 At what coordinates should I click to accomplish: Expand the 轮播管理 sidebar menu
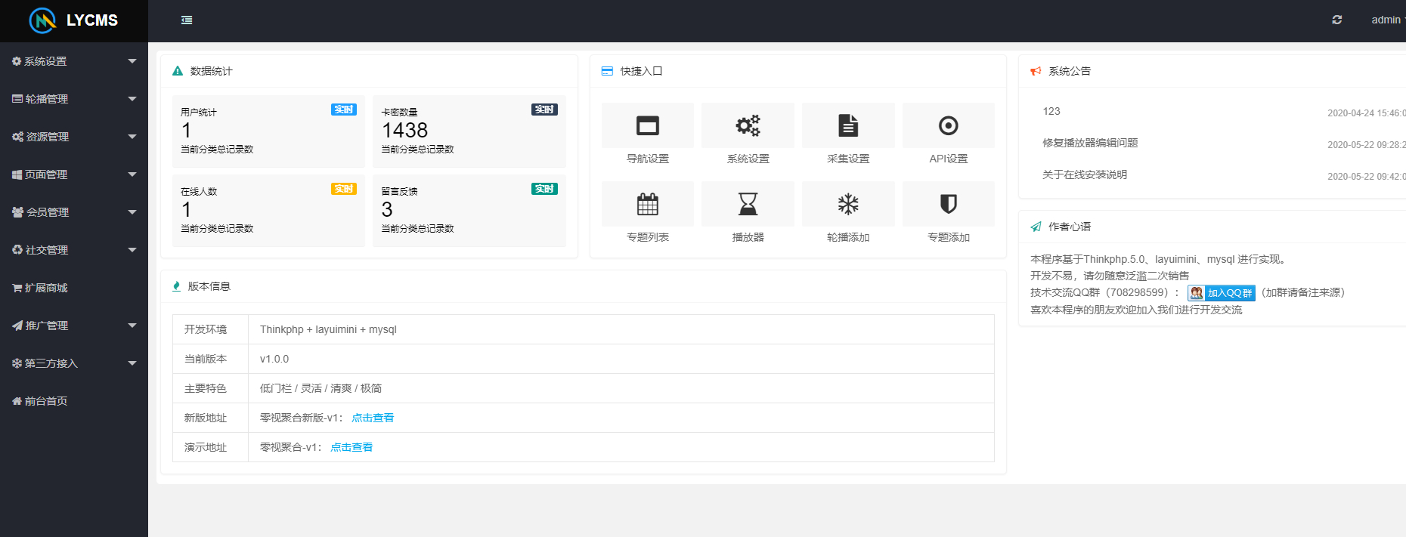74,99
